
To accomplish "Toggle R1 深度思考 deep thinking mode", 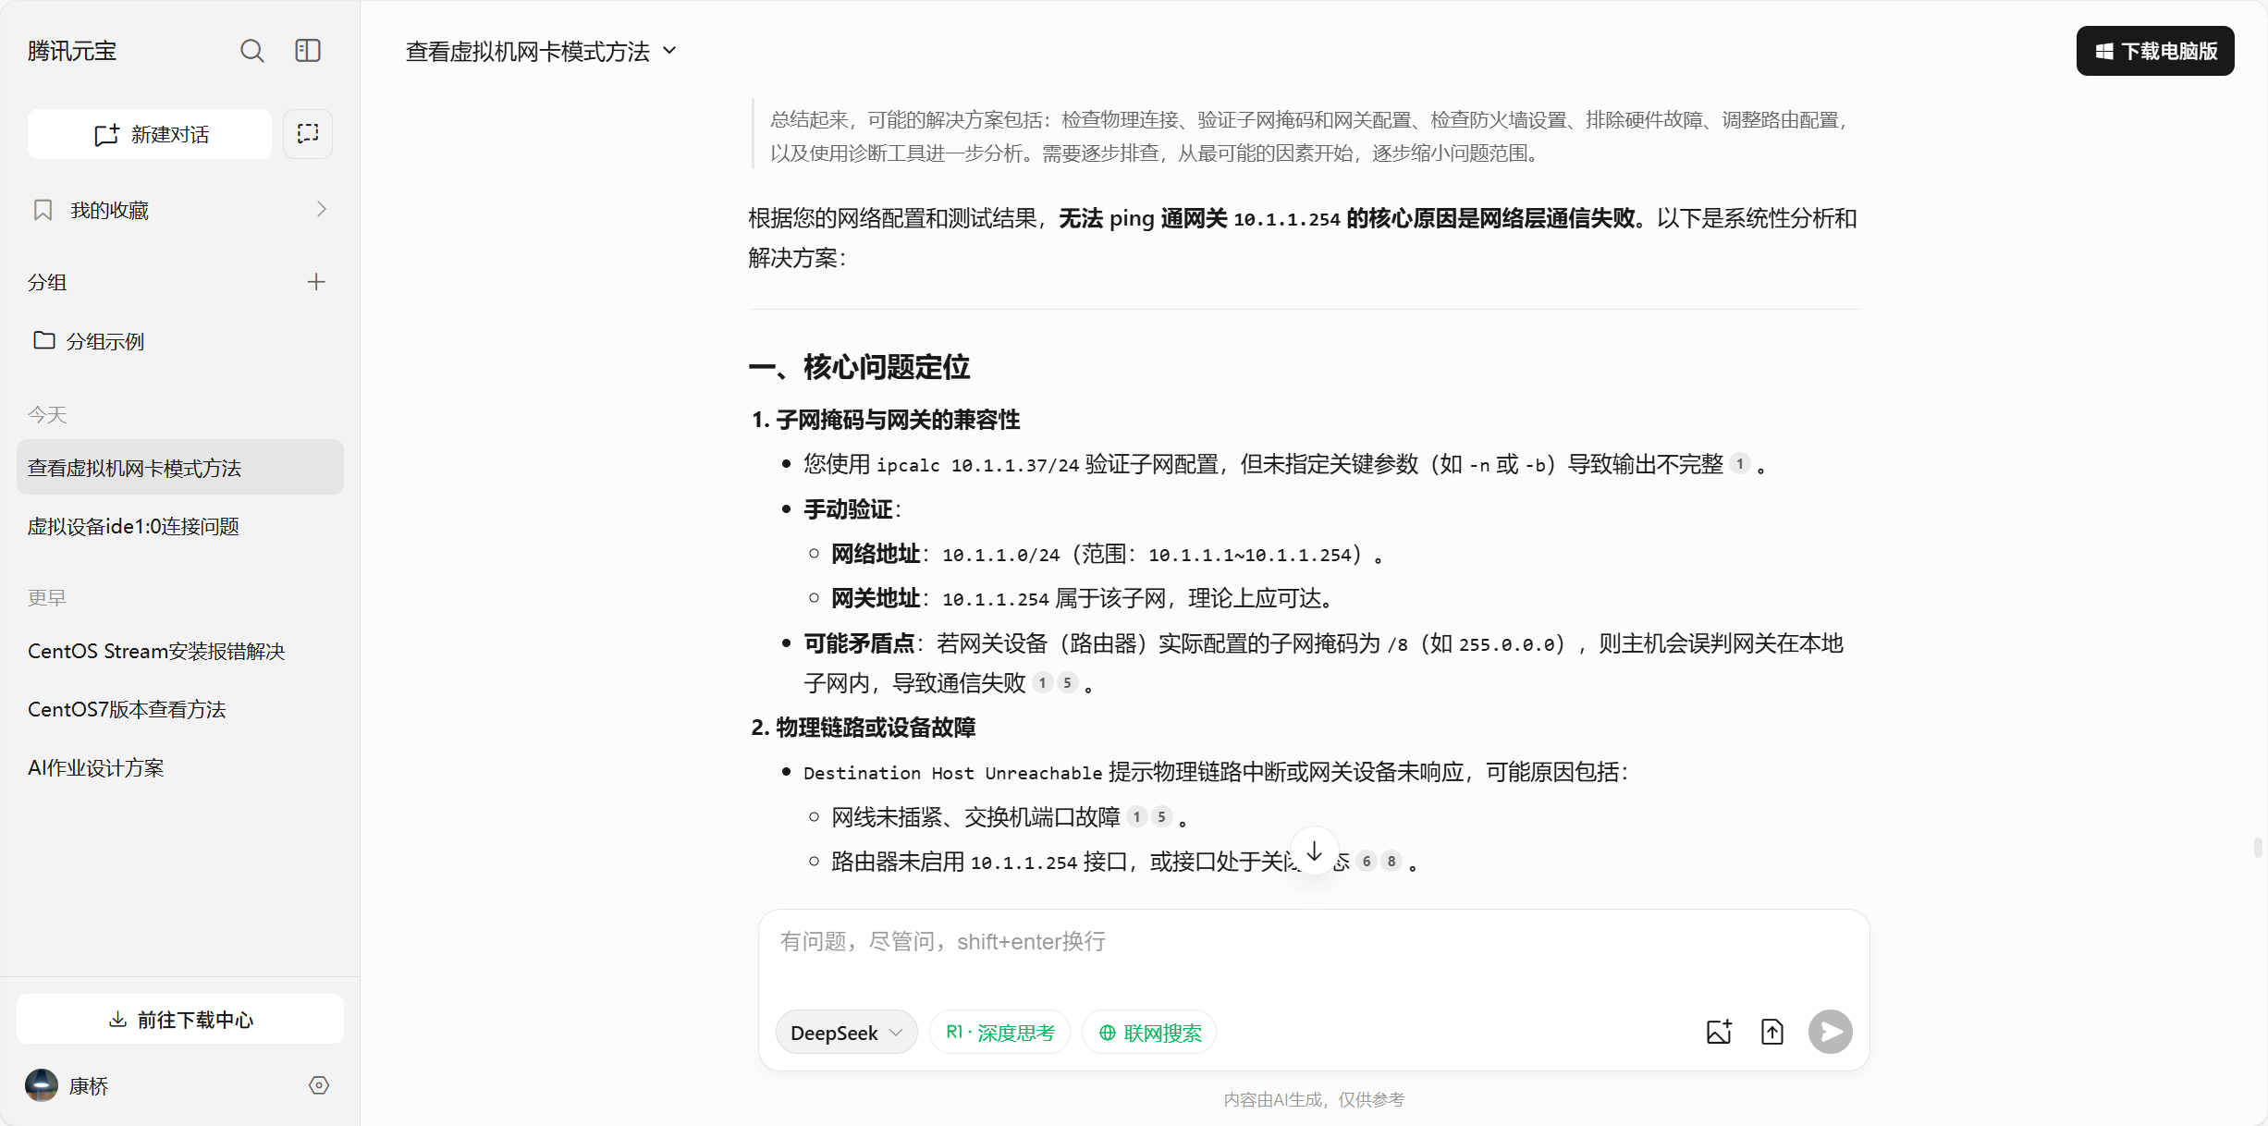I will click(x=999, y=1033).
